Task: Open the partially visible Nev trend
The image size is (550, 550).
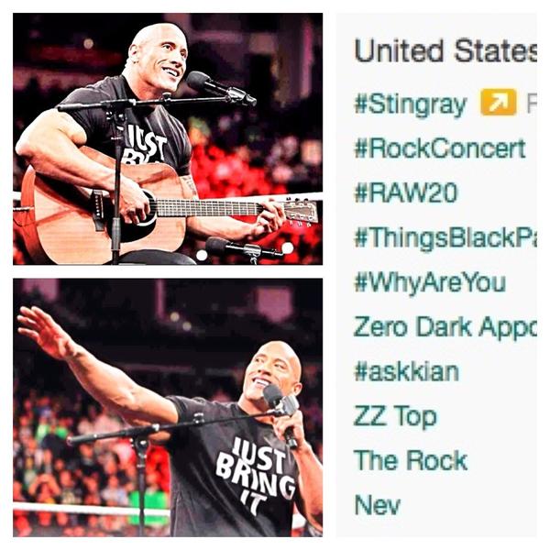Action: click(x=378, y=505)
